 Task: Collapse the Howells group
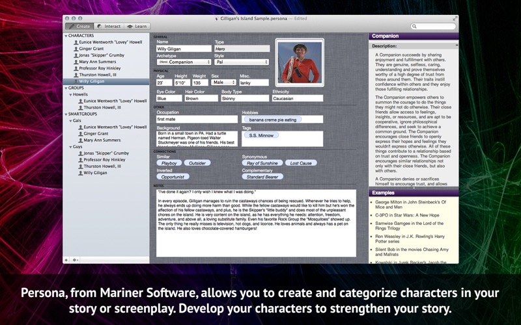point(69,94)
